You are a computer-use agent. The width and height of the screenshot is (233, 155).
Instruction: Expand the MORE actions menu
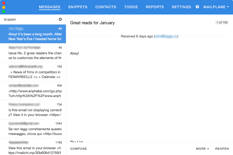[x=203, y=149]
